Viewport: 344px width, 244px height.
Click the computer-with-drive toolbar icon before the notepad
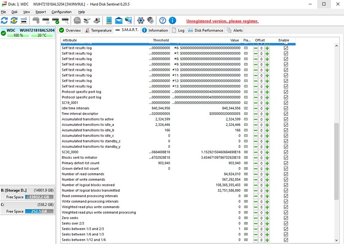coord(97,21)
